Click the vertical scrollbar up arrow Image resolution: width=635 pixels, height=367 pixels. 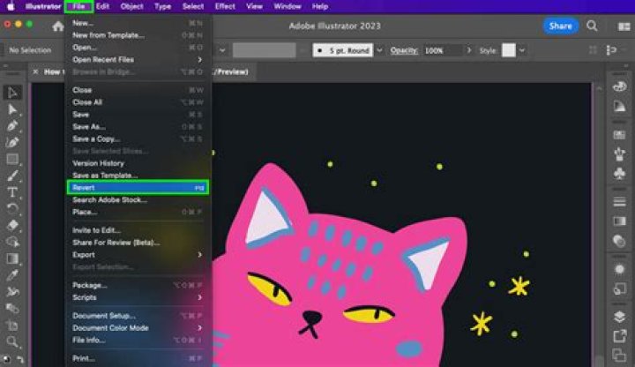pyautogui.click(x=599, y=88)
